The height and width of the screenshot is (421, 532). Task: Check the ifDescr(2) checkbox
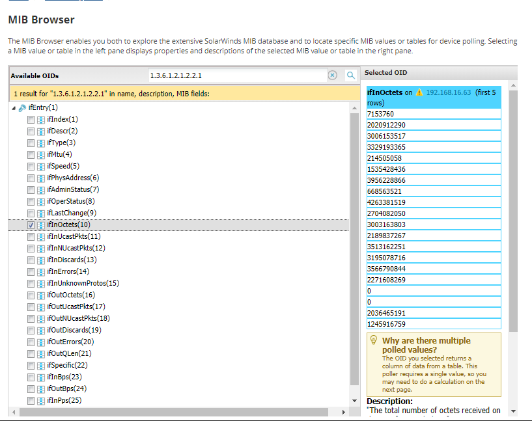[31, 131]
